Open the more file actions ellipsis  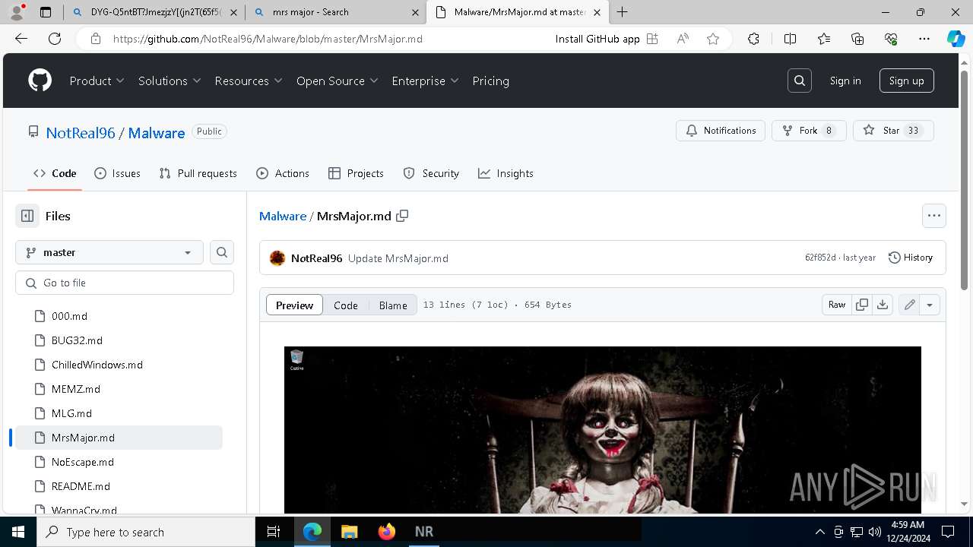click(934, 216)
